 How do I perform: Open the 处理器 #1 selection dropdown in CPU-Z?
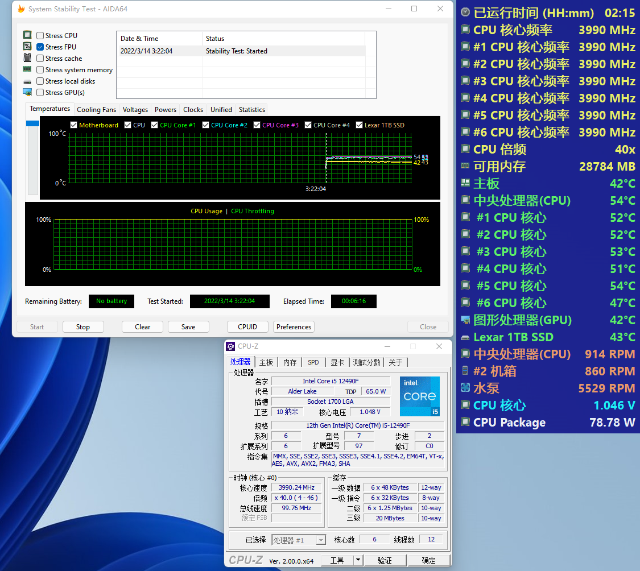pos(320,539)
